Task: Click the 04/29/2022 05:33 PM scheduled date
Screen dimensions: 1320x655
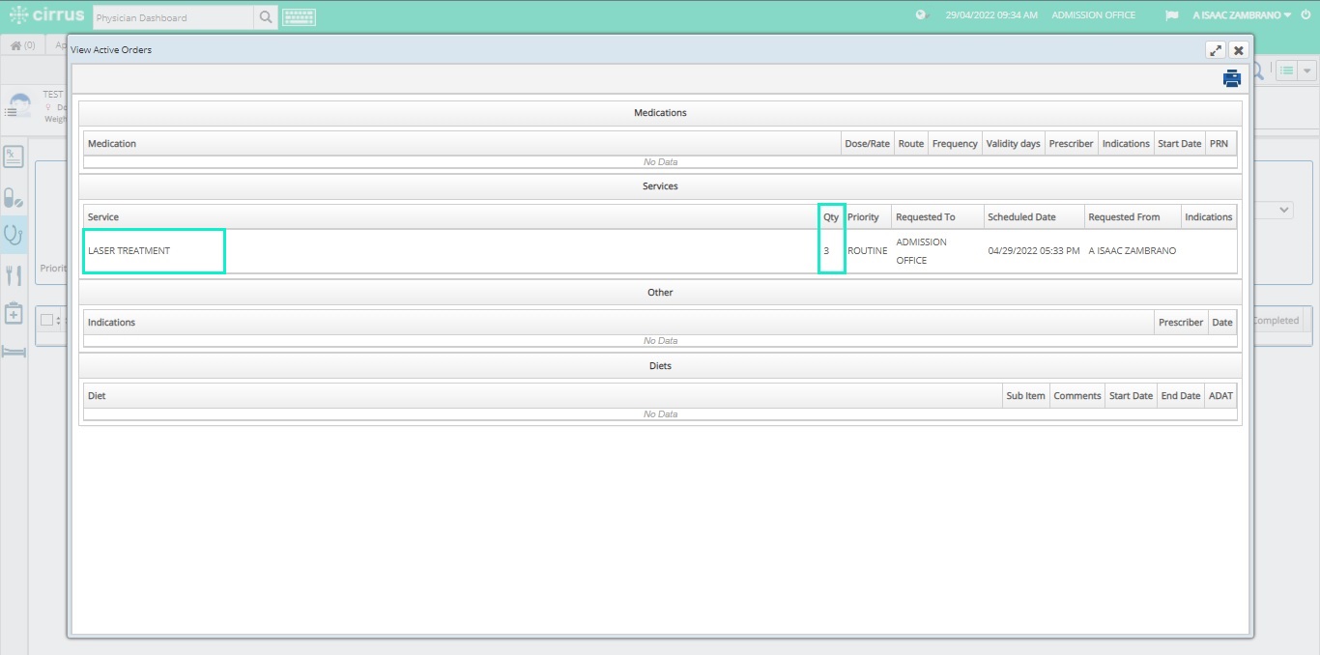Action: [1034, 251]
